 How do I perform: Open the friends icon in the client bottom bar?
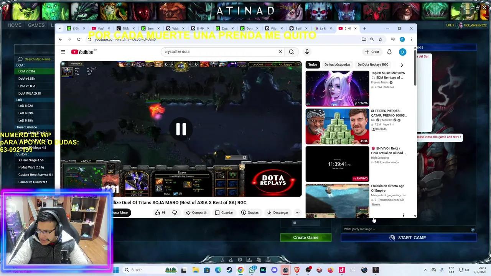(x=259, y=260)
